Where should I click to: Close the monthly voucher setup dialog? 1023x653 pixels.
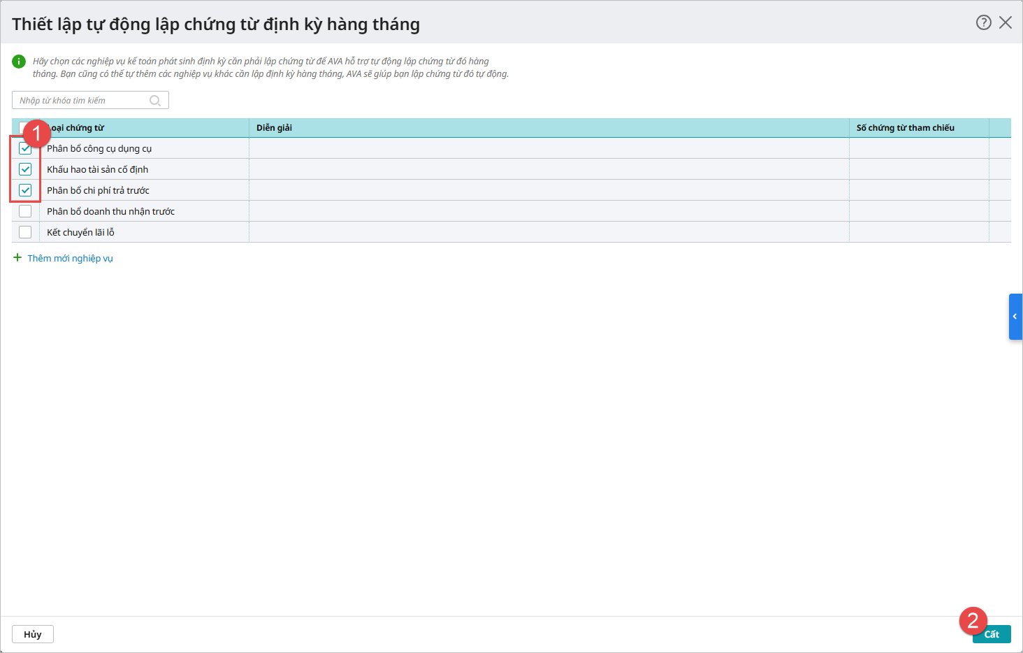[1006, 22]
